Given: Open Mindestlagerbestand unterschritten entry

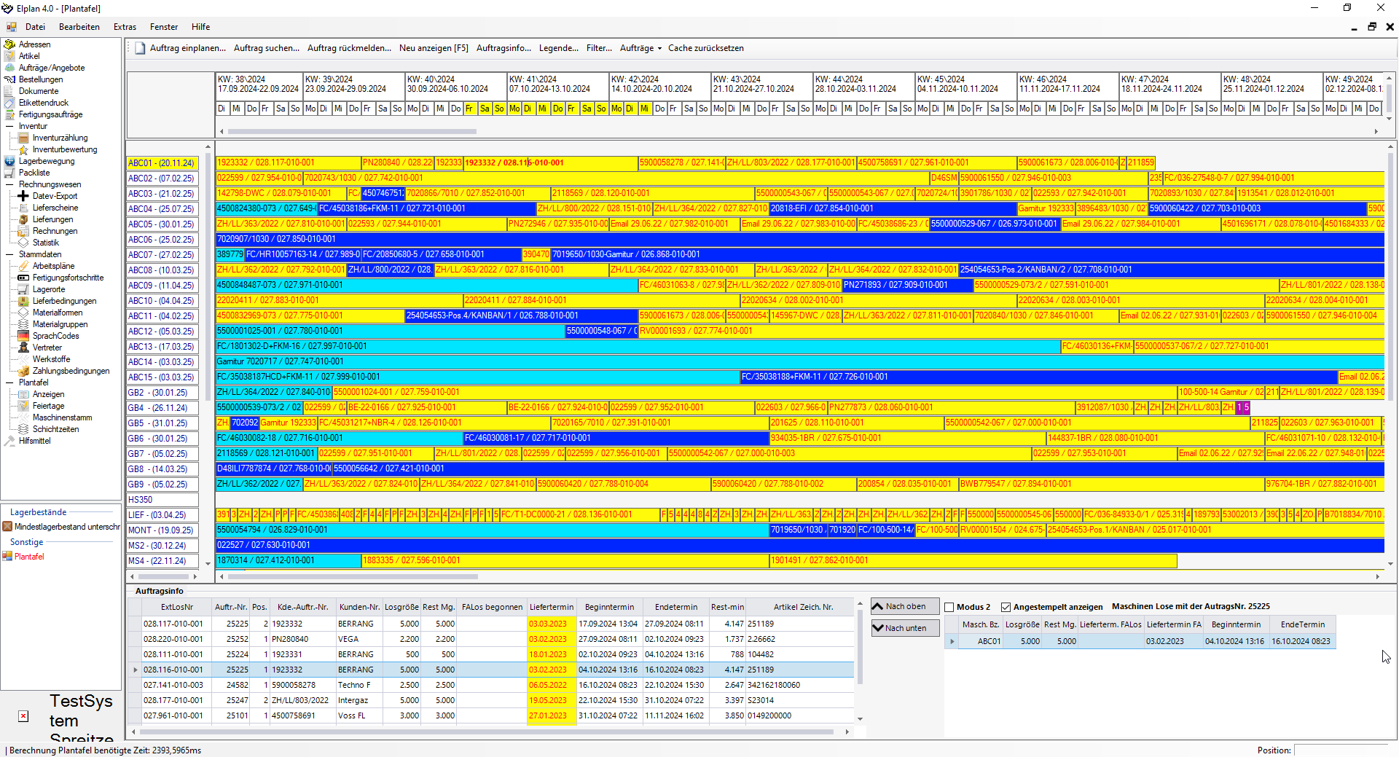Looking at the screenshot, I should pos(67,527).
